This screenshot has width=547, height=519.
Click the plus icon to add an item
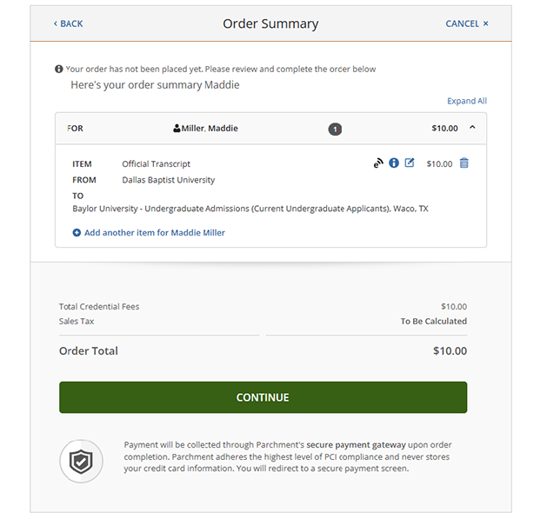pos(77,233)
